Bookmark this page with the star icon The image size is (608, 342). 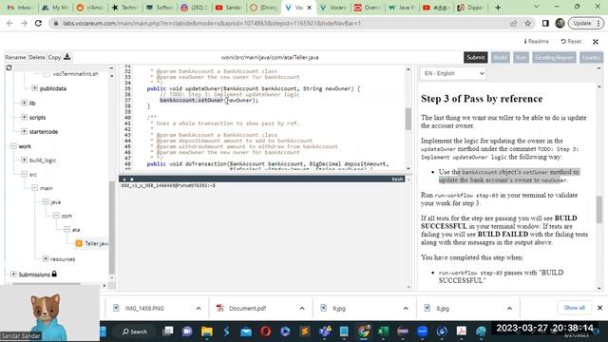pyautogui.click(x=528, y=23)
